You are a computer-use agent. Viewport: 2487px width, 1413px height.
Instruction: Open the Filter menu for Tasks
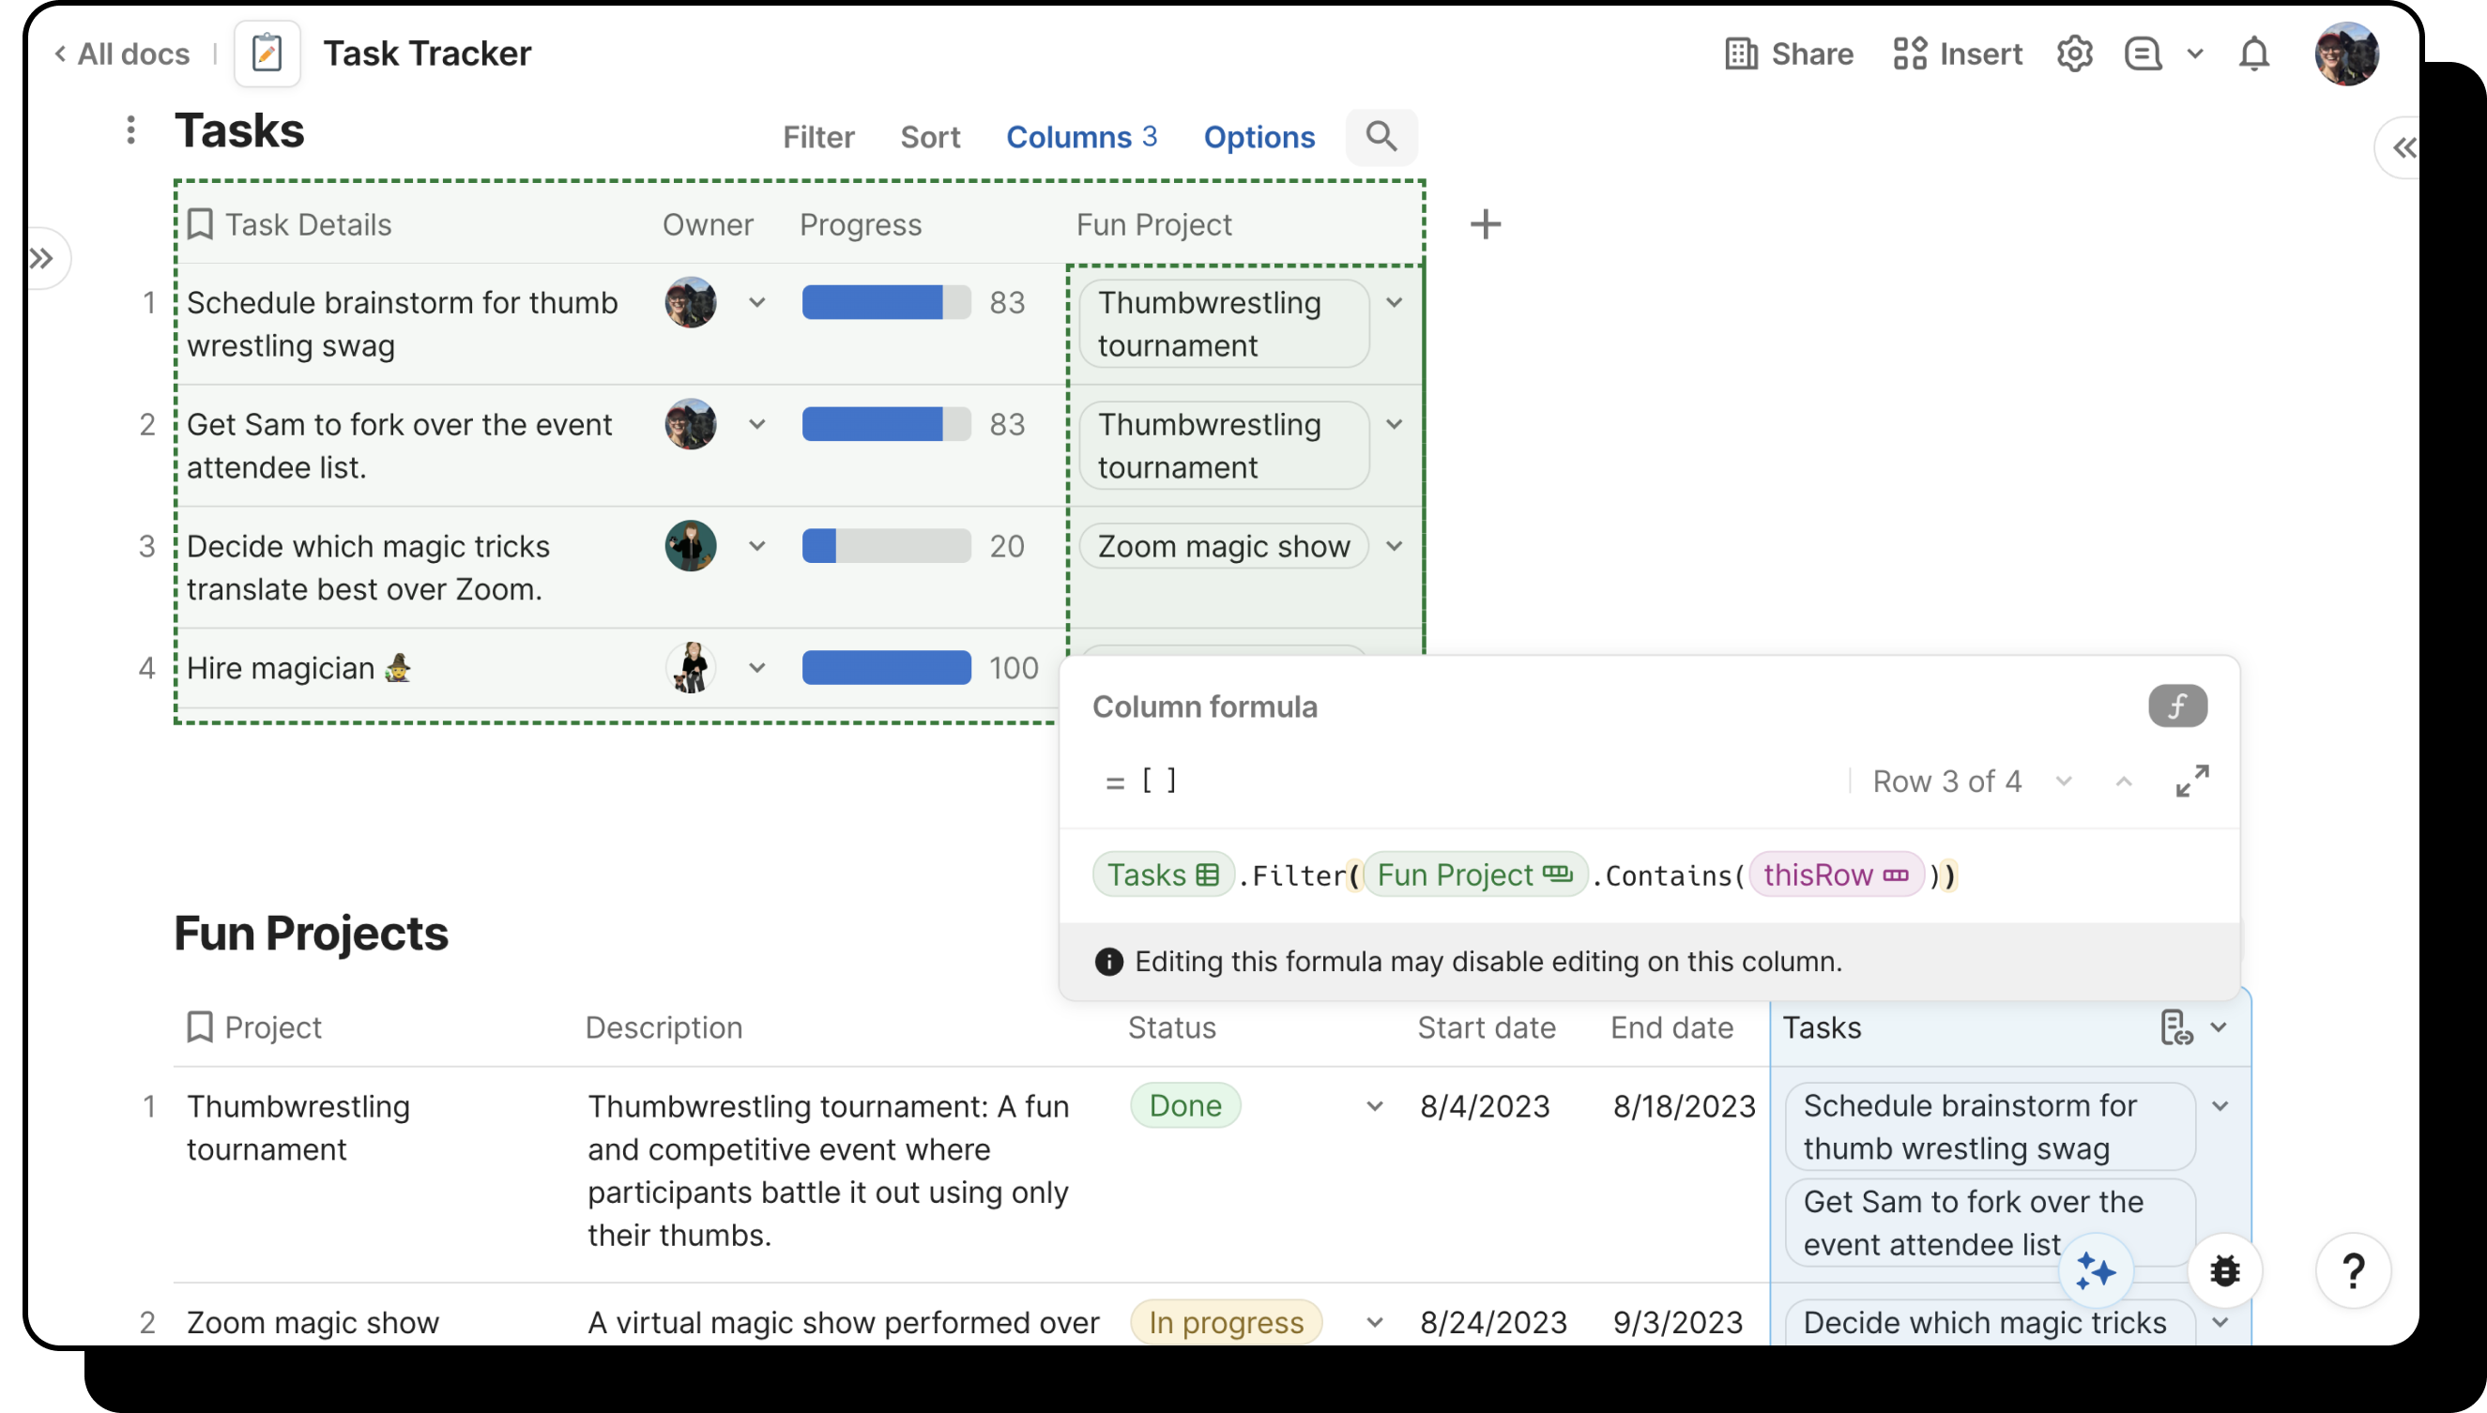(818, 137)
